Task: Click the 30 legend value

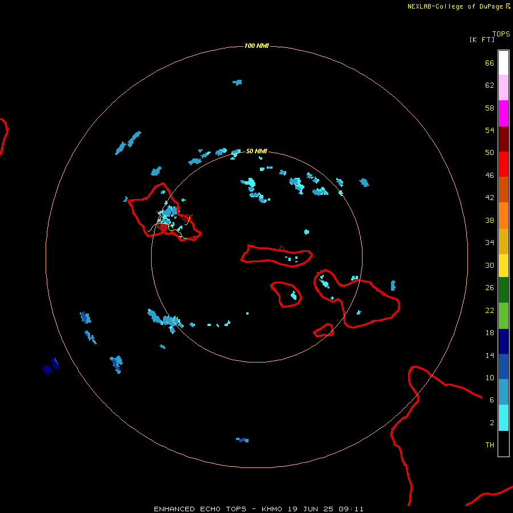Action: point(490,265)
